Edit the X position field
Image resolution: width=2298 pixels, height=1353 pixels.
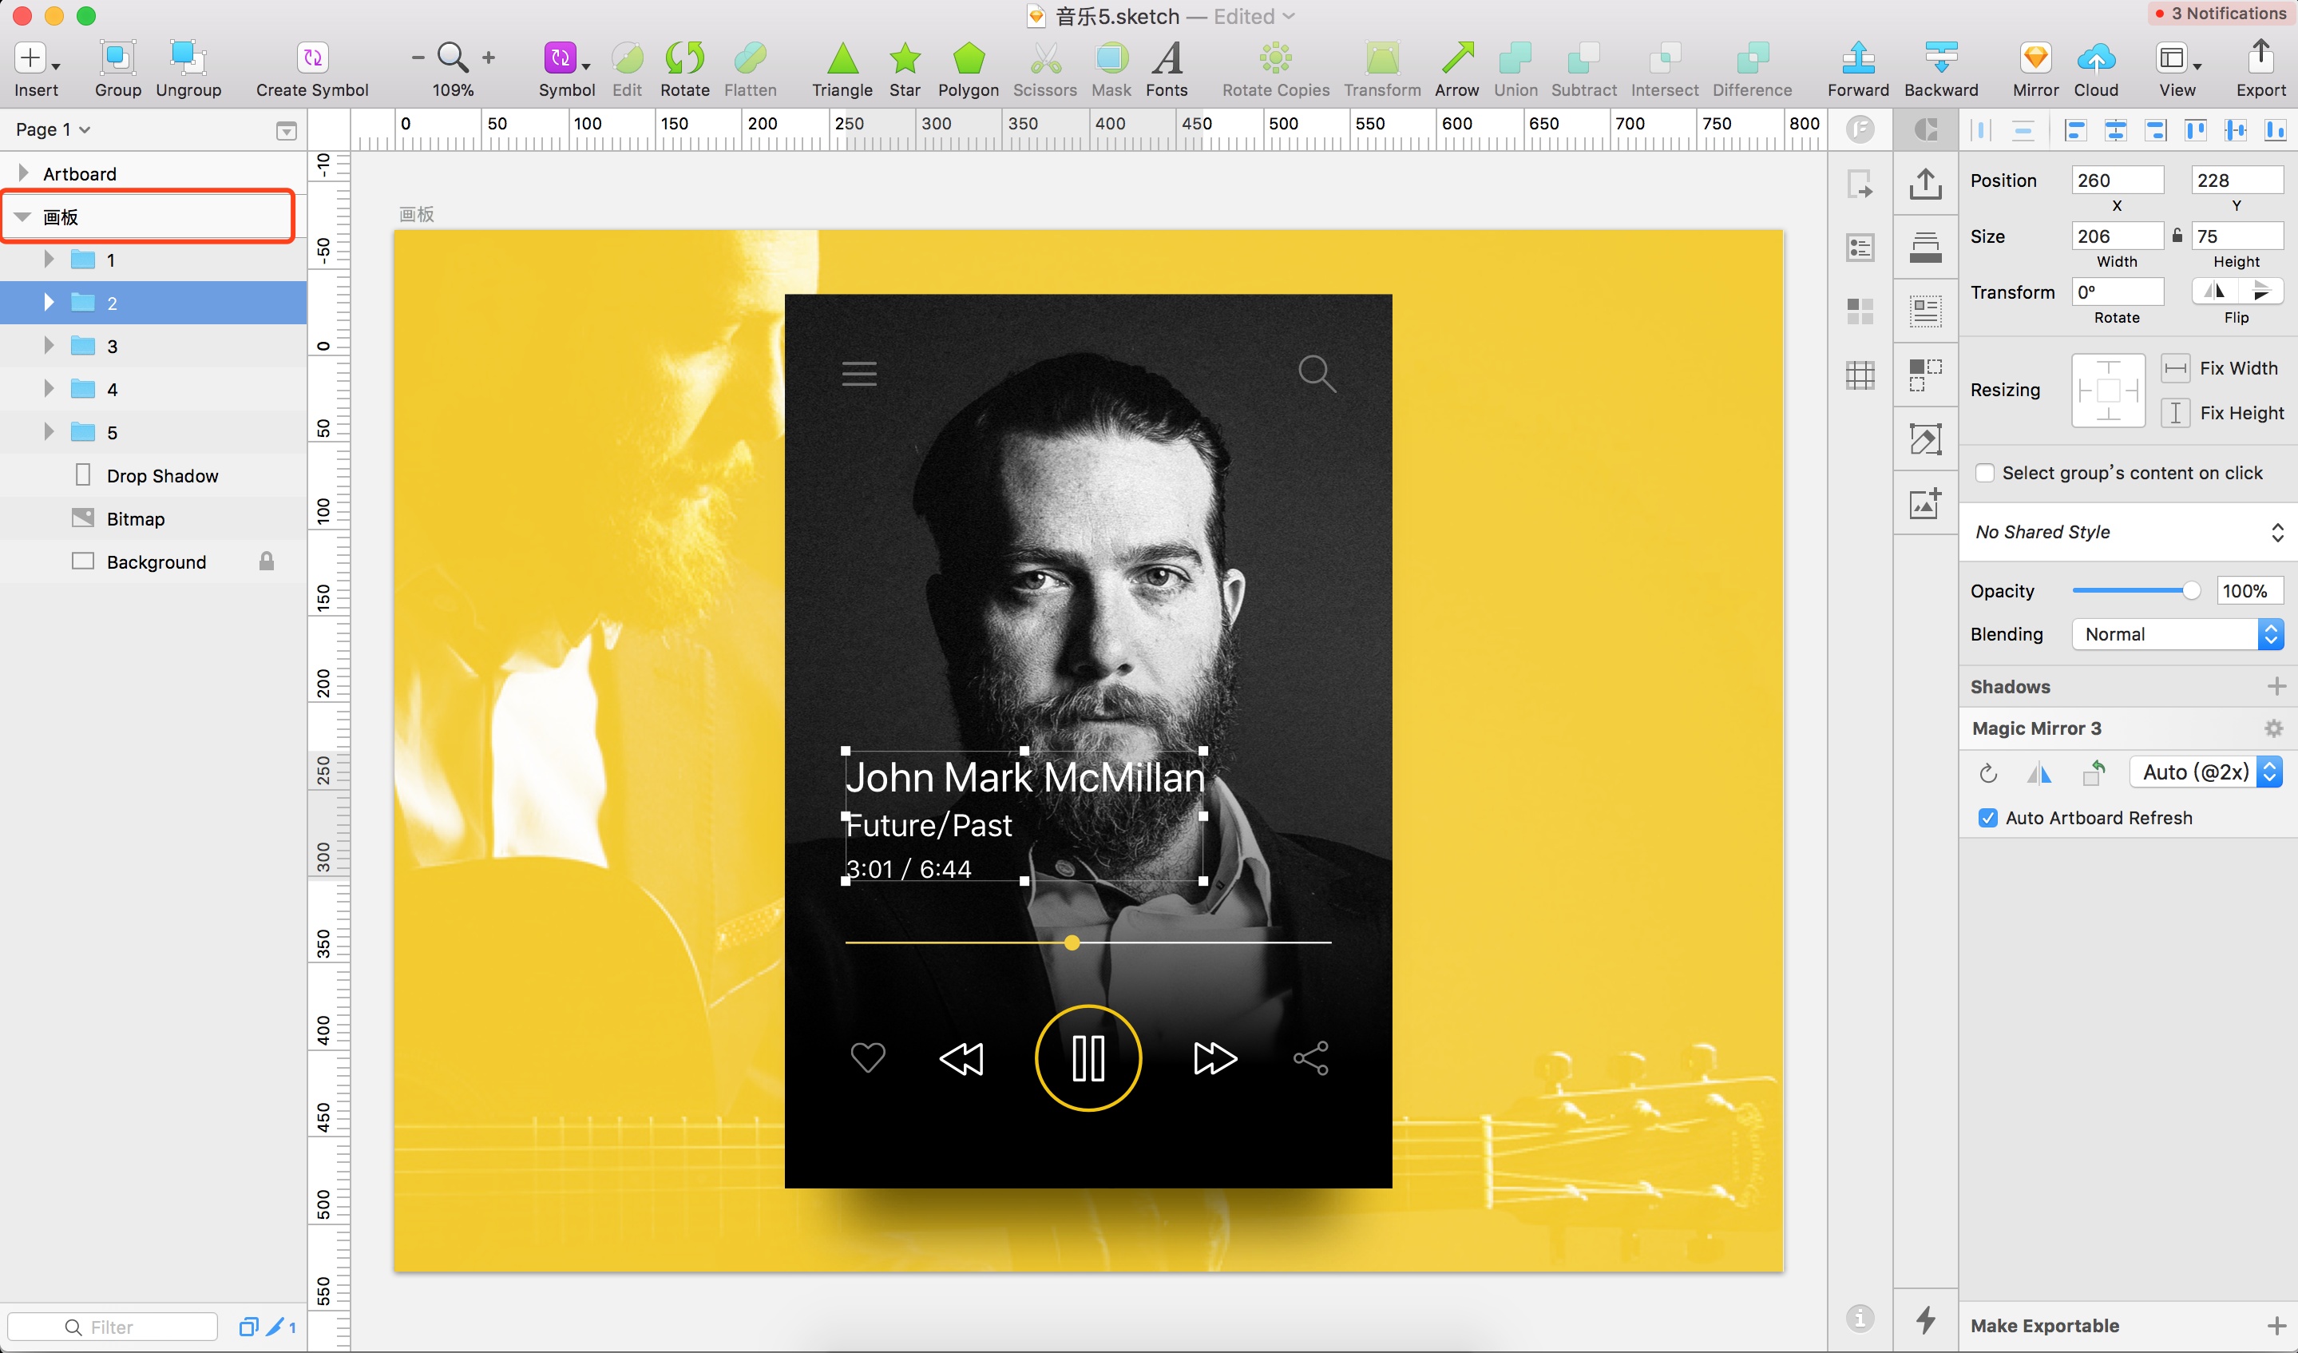[x=2117, y=180]
